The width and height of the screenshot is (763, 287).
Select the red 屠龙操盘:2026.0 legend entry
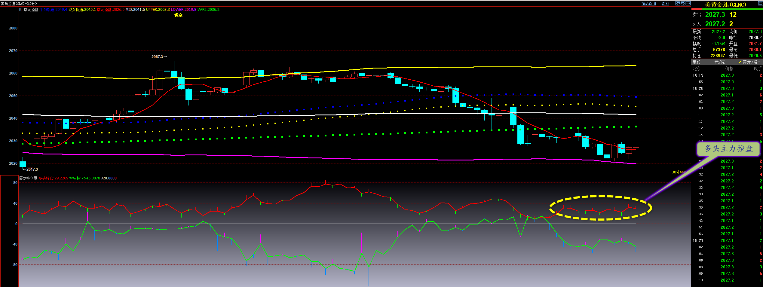coord(111,10)
